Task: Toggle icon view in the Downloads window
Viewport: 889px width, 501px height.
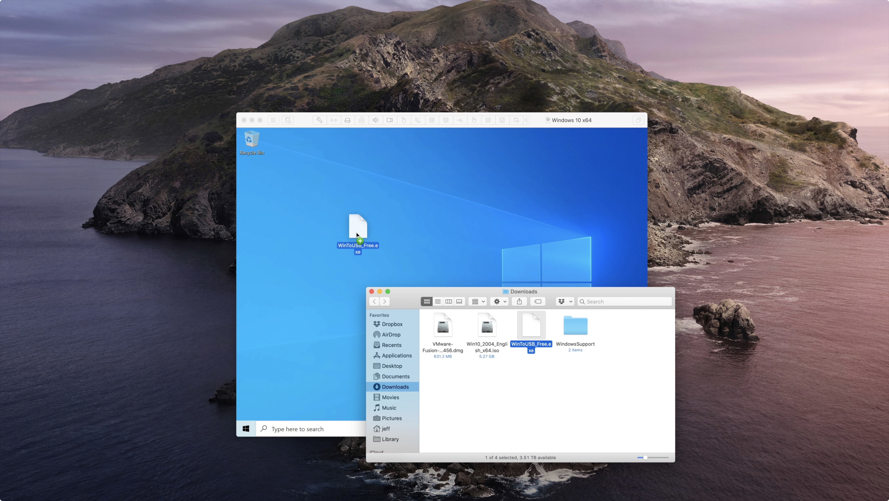Action: [427, 301]
